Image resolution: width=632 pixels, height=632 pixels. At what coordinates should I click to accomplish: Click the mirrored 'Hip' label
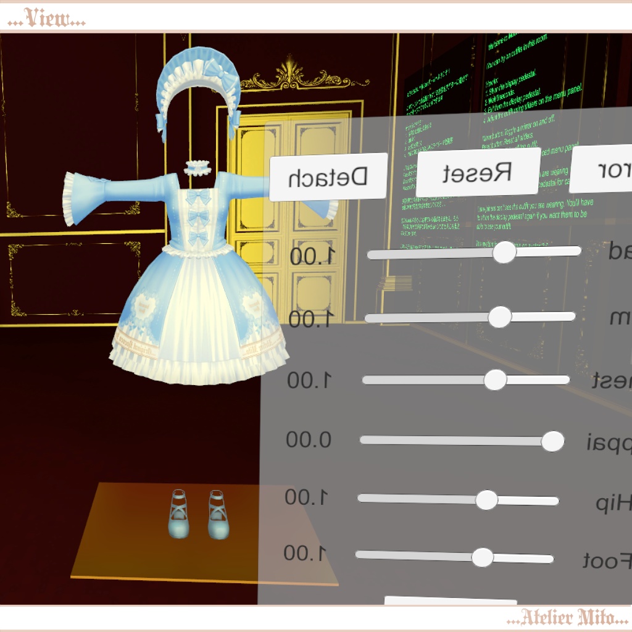click(614, 504)
